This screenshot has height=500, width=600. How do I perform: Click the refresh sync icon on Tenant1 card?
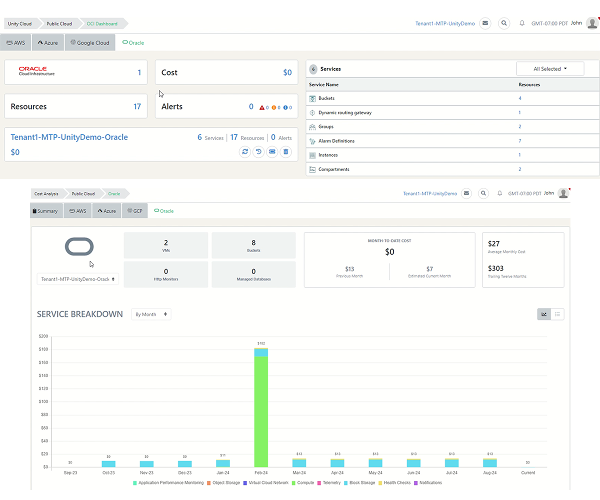click(x=245, y=151)
